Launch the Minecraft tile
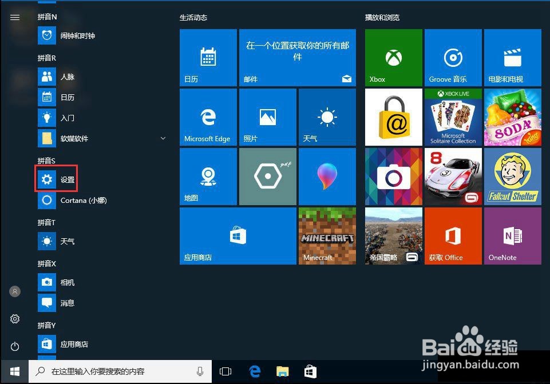The width and height of the screenshot is (550, 384). (x=327, y=236)
